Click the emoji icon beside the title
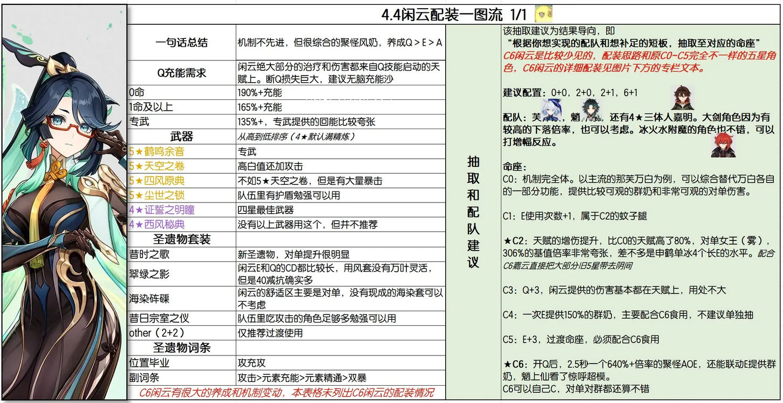Screen dimensions: 783x403 pyautogui.click(x=543, y=14)
